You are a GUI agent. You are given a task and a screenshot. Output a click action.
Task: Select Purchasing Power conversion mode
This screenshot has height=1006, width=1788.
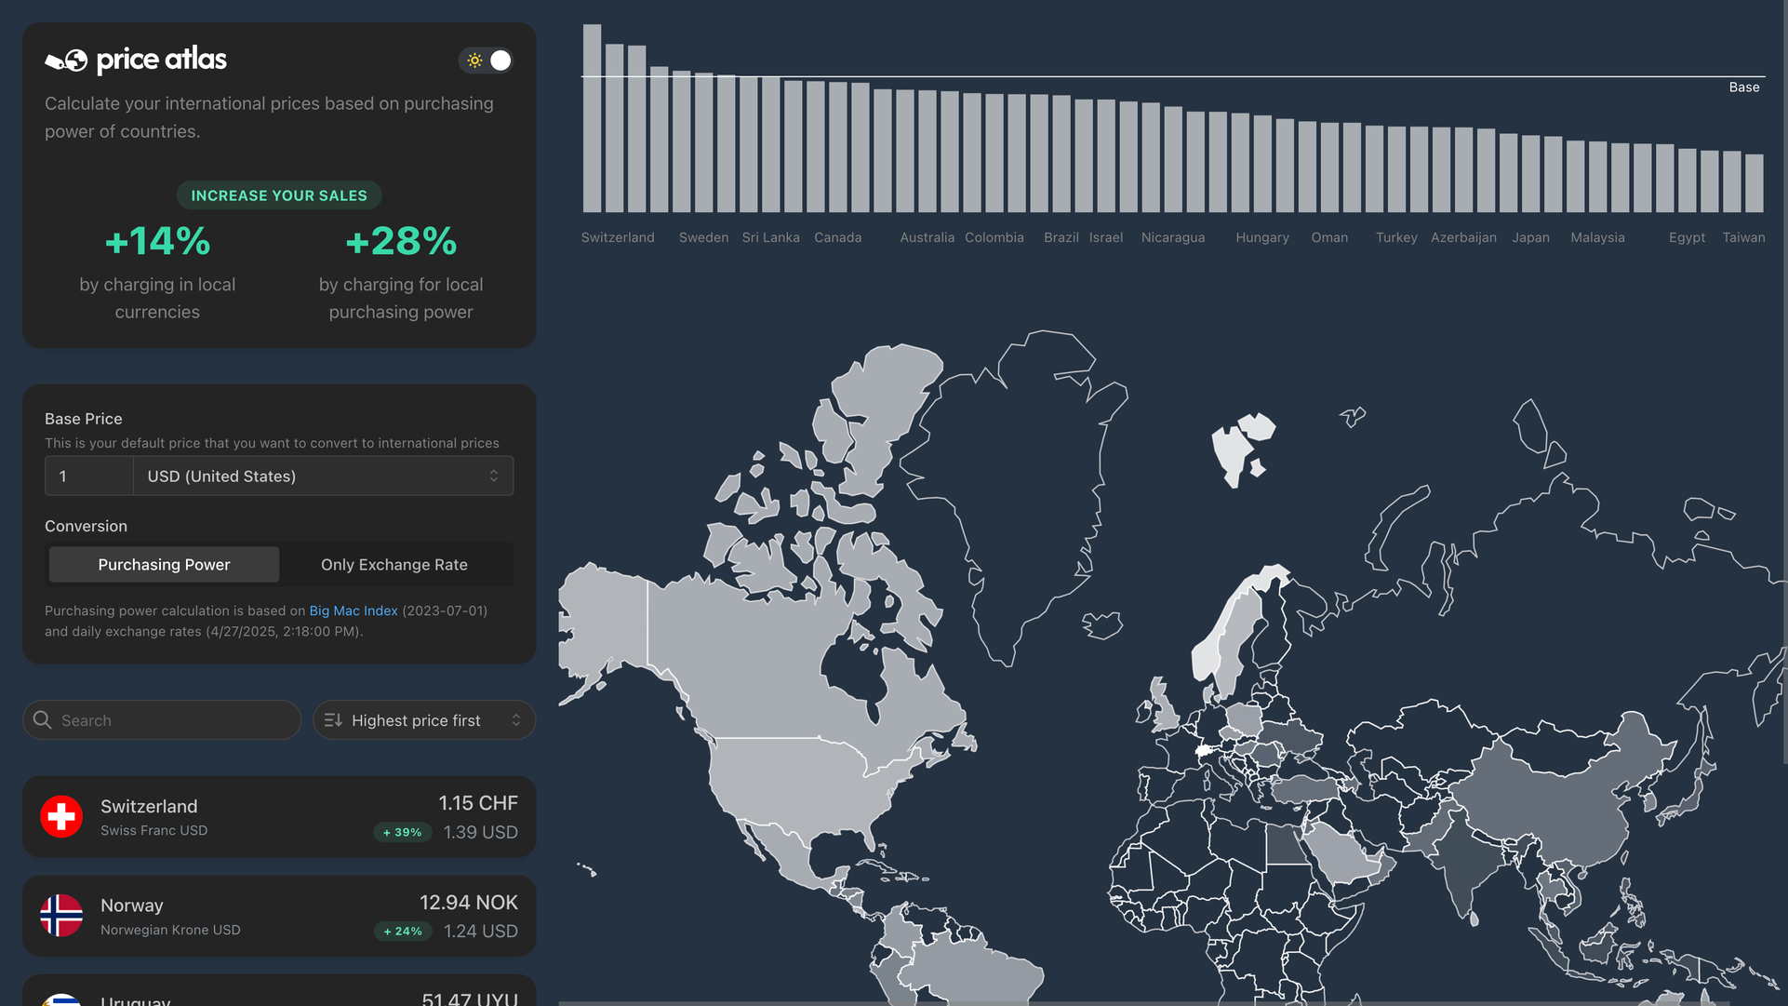point(164,565)
